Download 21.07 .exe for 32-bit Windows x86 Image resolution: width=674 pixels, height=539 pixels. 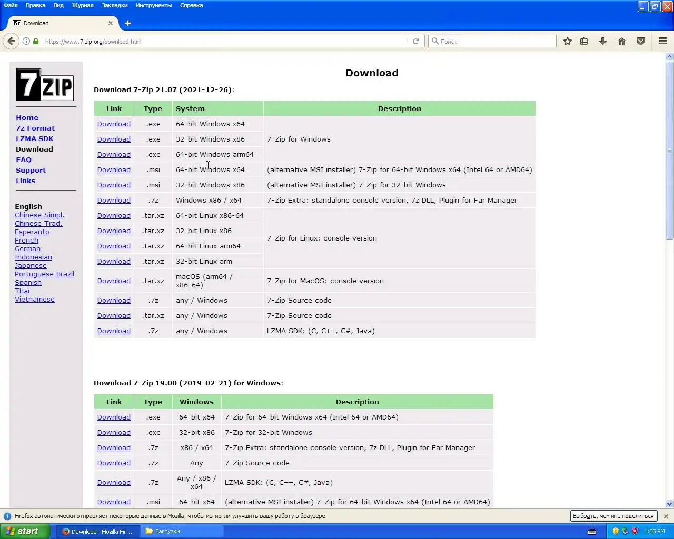pos(114,139)
